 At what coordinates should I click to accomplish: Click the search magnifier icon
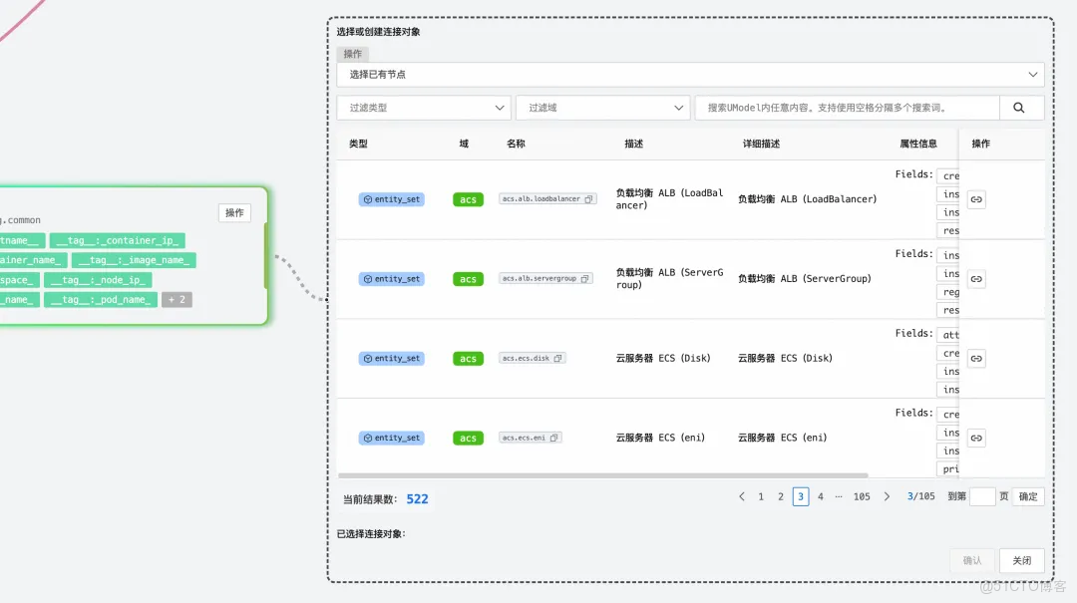point(1021,107)
